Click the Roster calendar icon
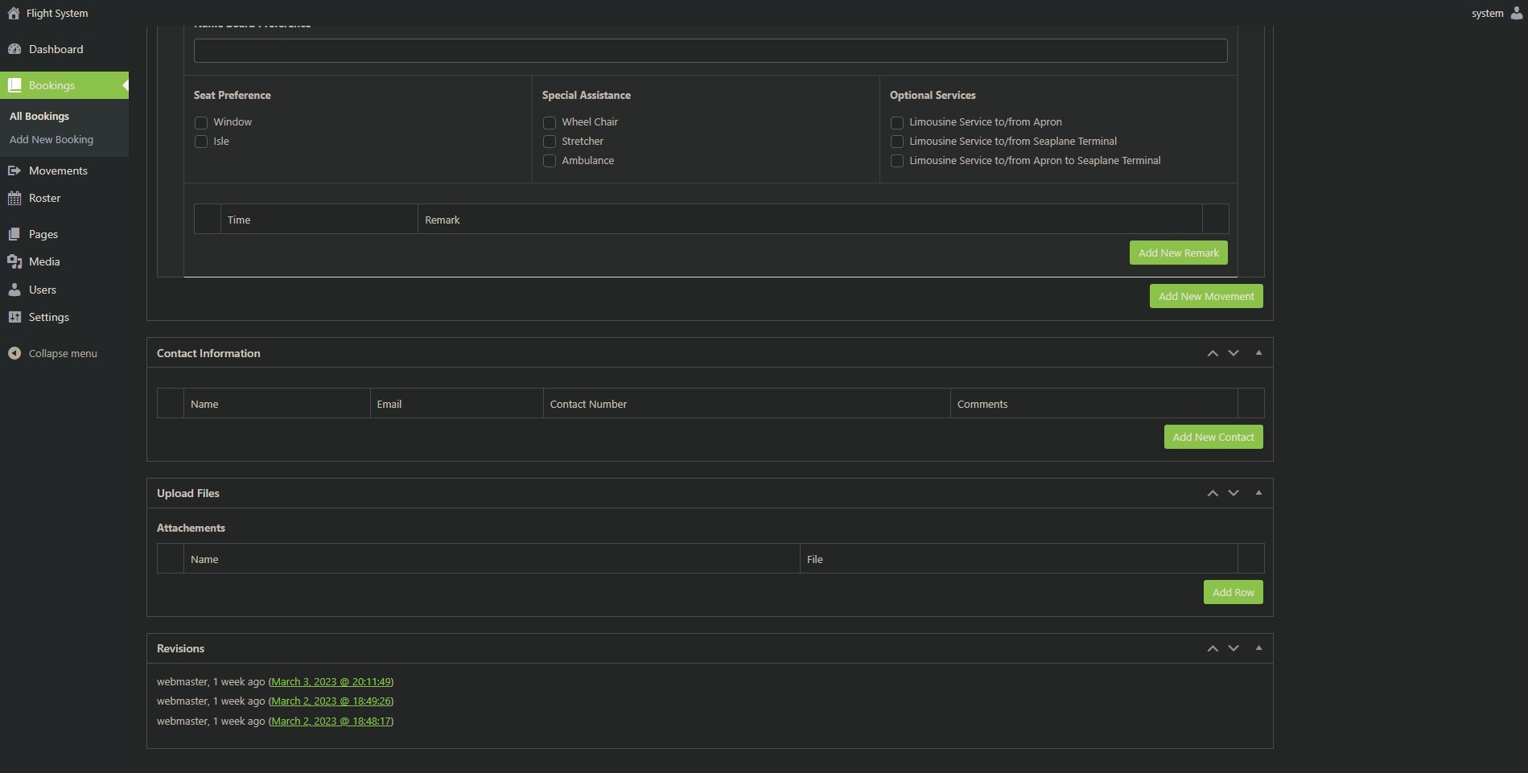 pos(14,198)
